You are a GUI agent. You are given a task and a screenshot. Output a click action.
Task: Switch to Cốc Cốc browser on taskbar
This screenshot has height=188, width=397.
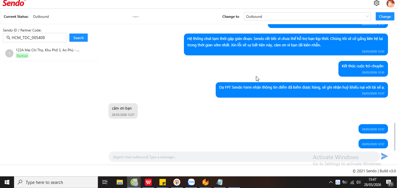point(134,182)
